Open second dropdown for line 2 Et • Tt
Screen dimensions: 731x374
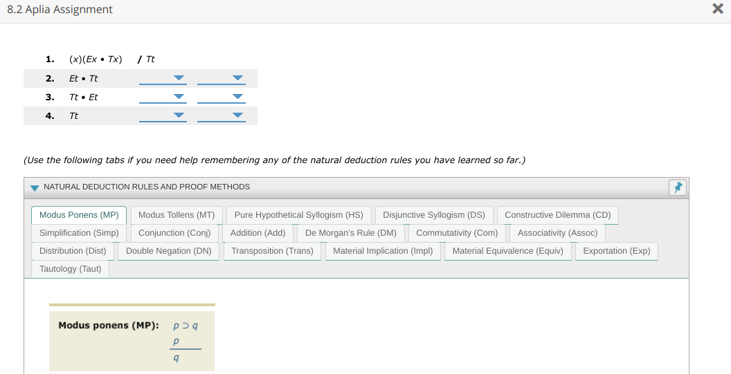tap(221, 78)
